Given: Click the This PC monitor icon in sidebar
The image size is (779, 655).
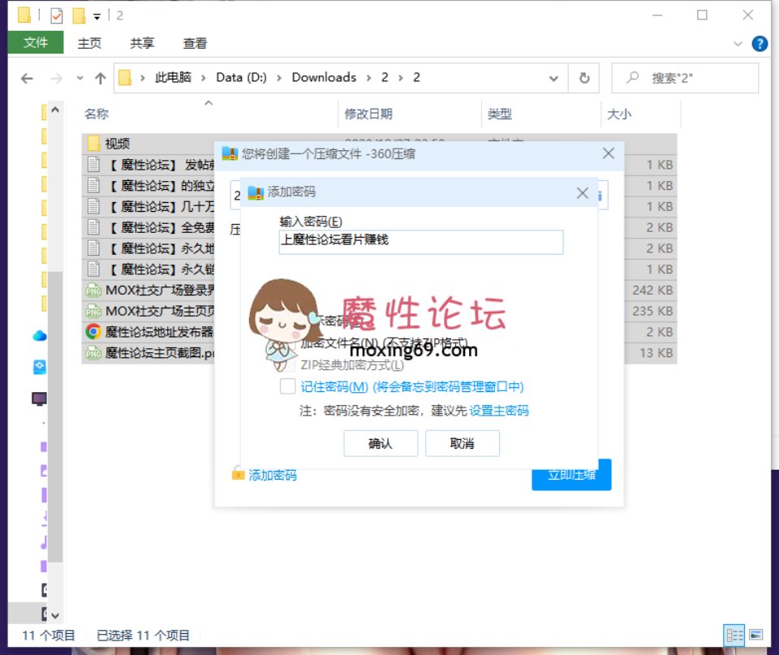Looking at the screenshot, I should (x=39, y=399).
